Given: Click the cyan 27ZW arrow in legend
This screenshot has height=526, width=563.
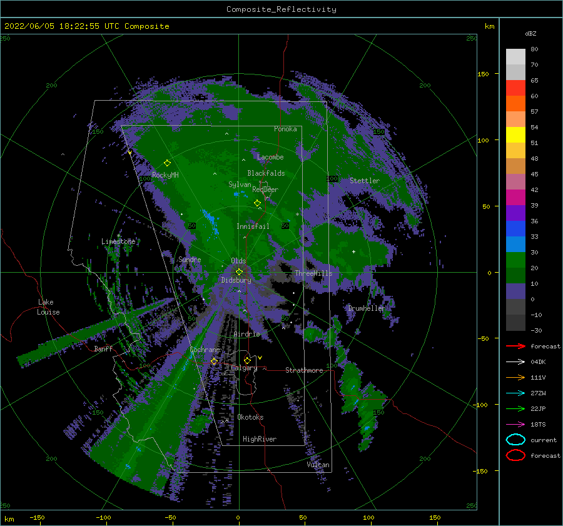Looking at the screenshot, I should [515, 393].
